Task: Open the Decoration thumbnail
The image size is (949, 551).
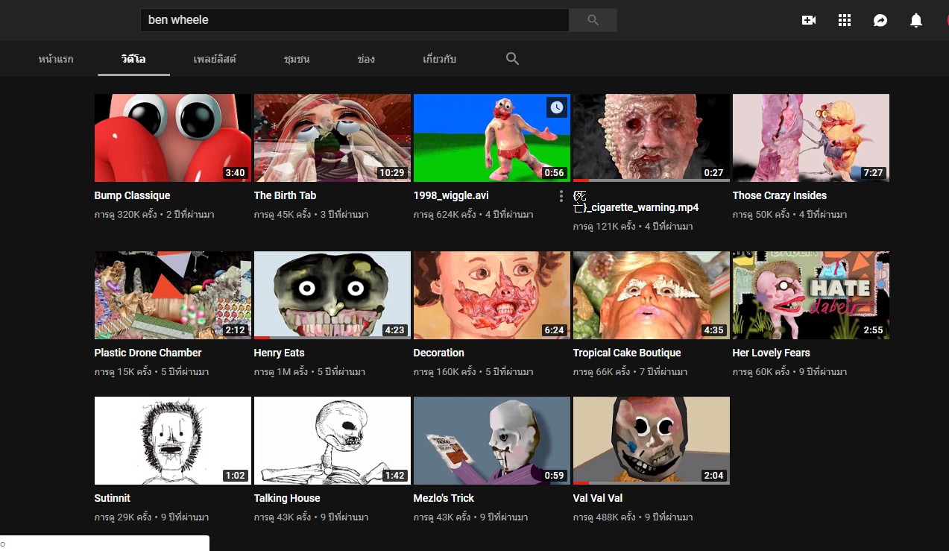Action: click(x=492, y=295)
